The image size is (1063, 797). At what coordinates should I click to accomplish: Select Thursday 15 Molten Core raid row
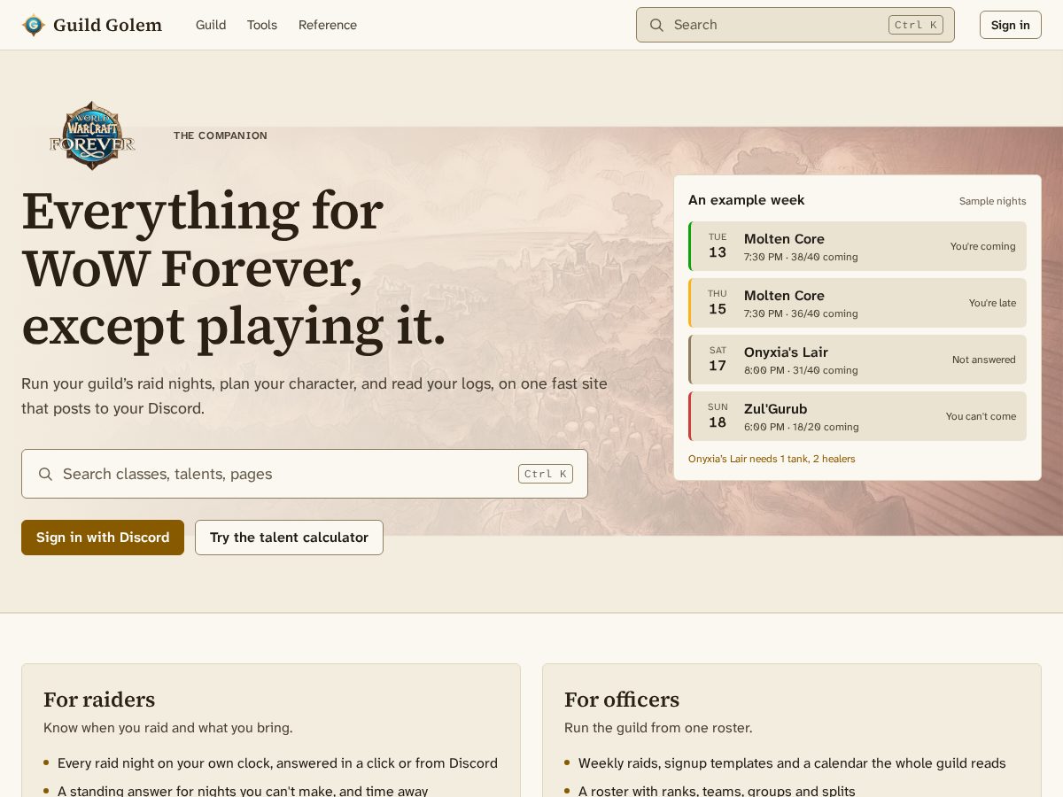click(857, 303)
